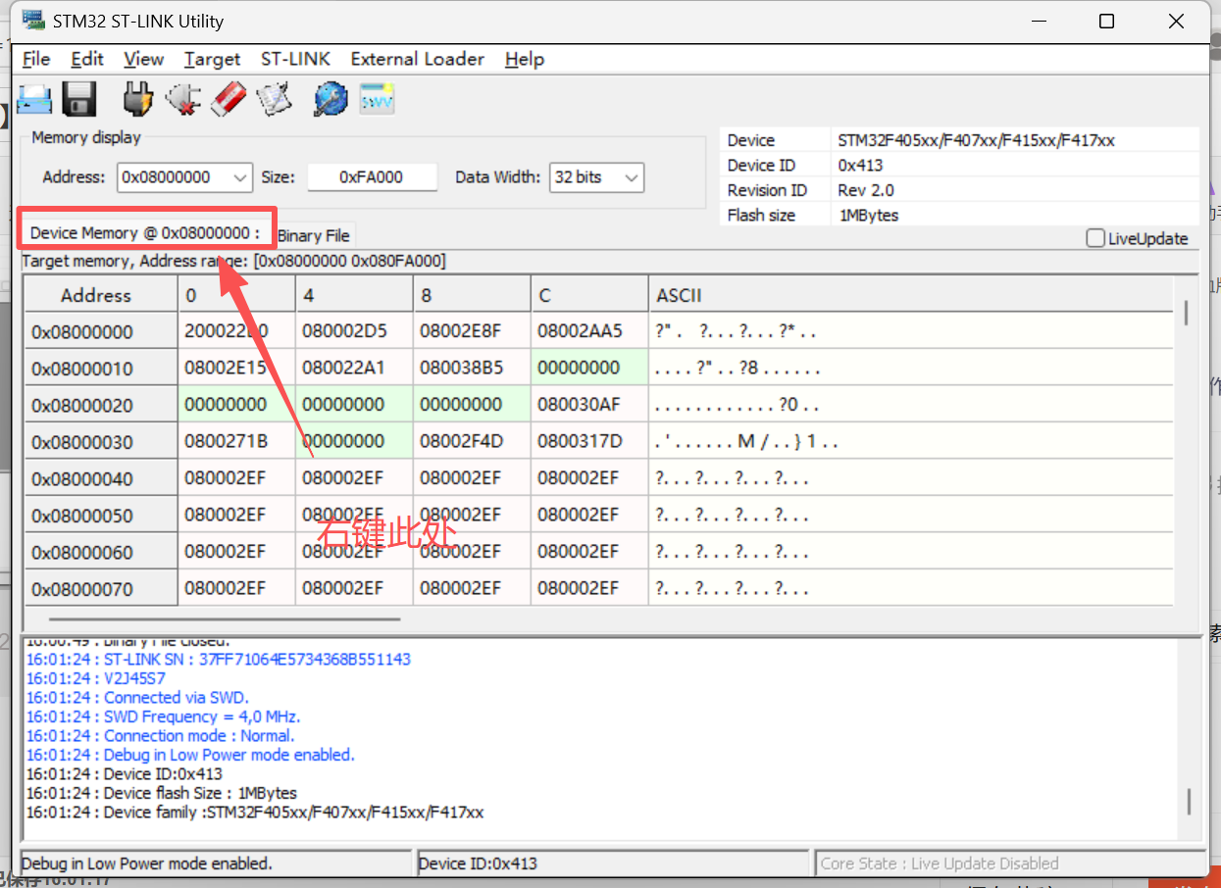Click the STM32F405xx Device value in info panel

(976, 140)
